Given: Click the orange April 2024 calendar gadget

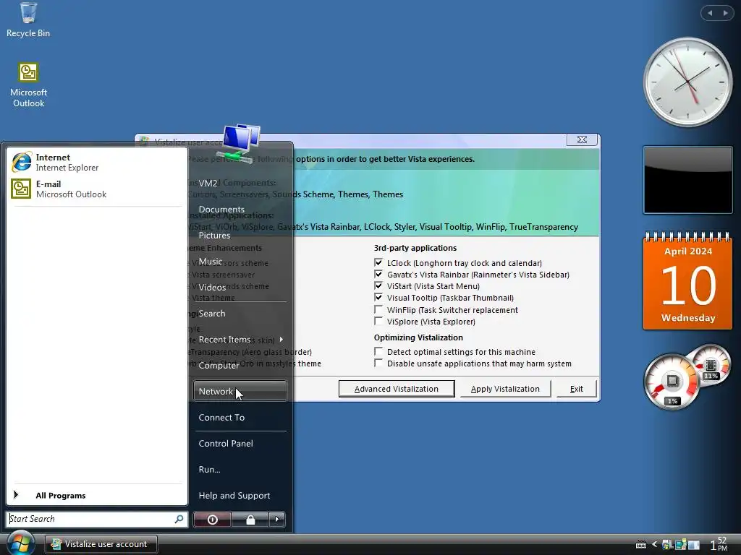Looking at the screenshot, I should (687, 281).
